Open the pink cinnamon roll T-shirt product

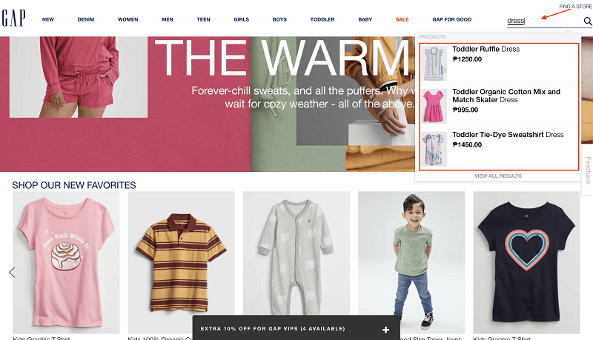pyautogui.click(x=66, y=262)
